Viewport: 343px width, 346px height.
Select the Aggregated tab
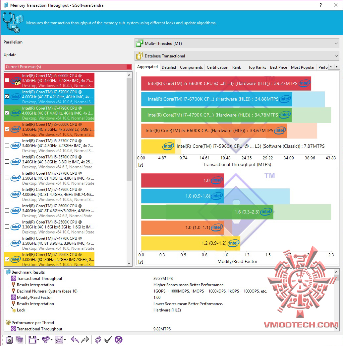tap(147, 67)
